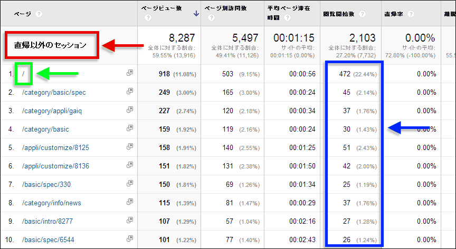Sort by the ページ別訪問数 column header
The height and width of the screenshot is (249, 456).
coord(231,9)
